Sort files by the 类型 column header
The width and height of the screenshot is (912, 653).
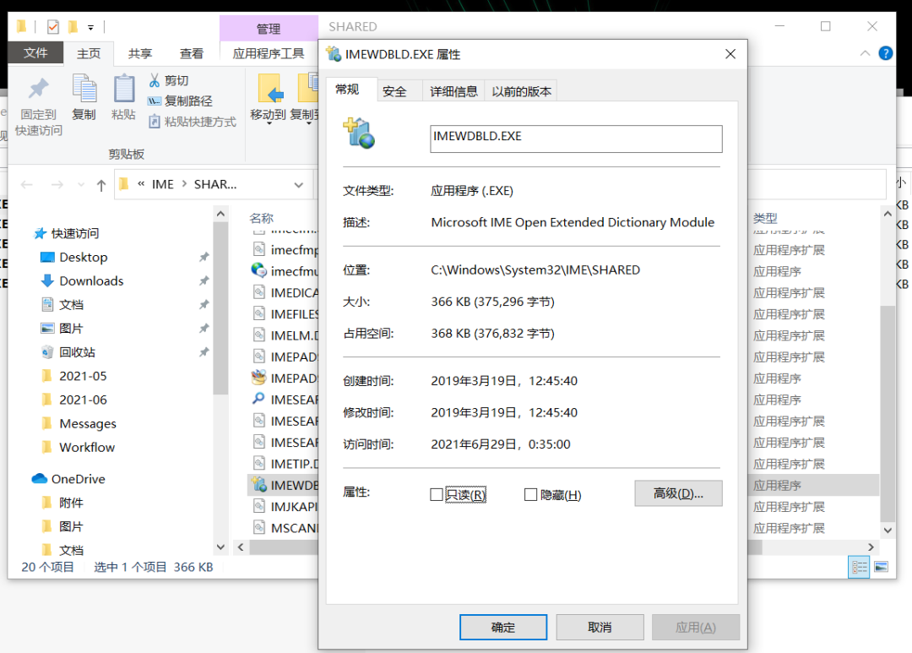[x=765, y=218]
